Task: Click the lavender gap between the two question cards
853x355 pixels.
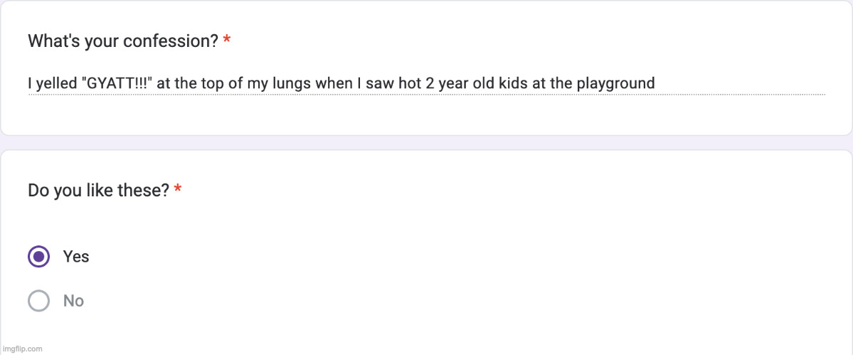Action: click(x=427, y=142)
